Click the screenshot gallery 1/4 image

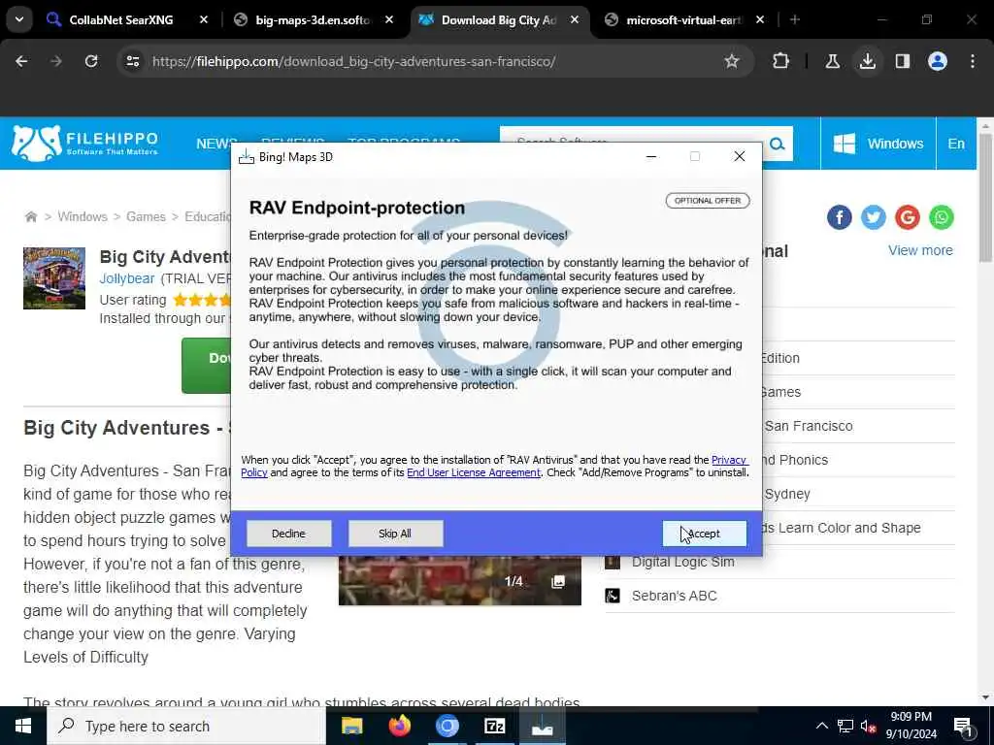[x=459, y=581]
